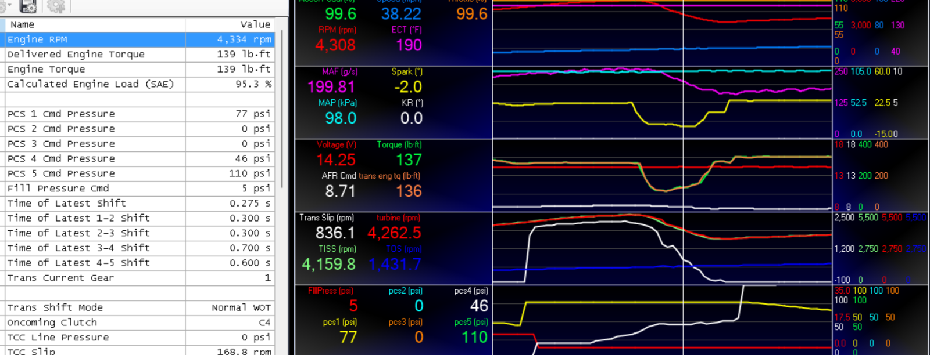The width and height of the screenshot is (930, 355).
Task: Click the Engine Torque row name
Action: tap(46, 69)
